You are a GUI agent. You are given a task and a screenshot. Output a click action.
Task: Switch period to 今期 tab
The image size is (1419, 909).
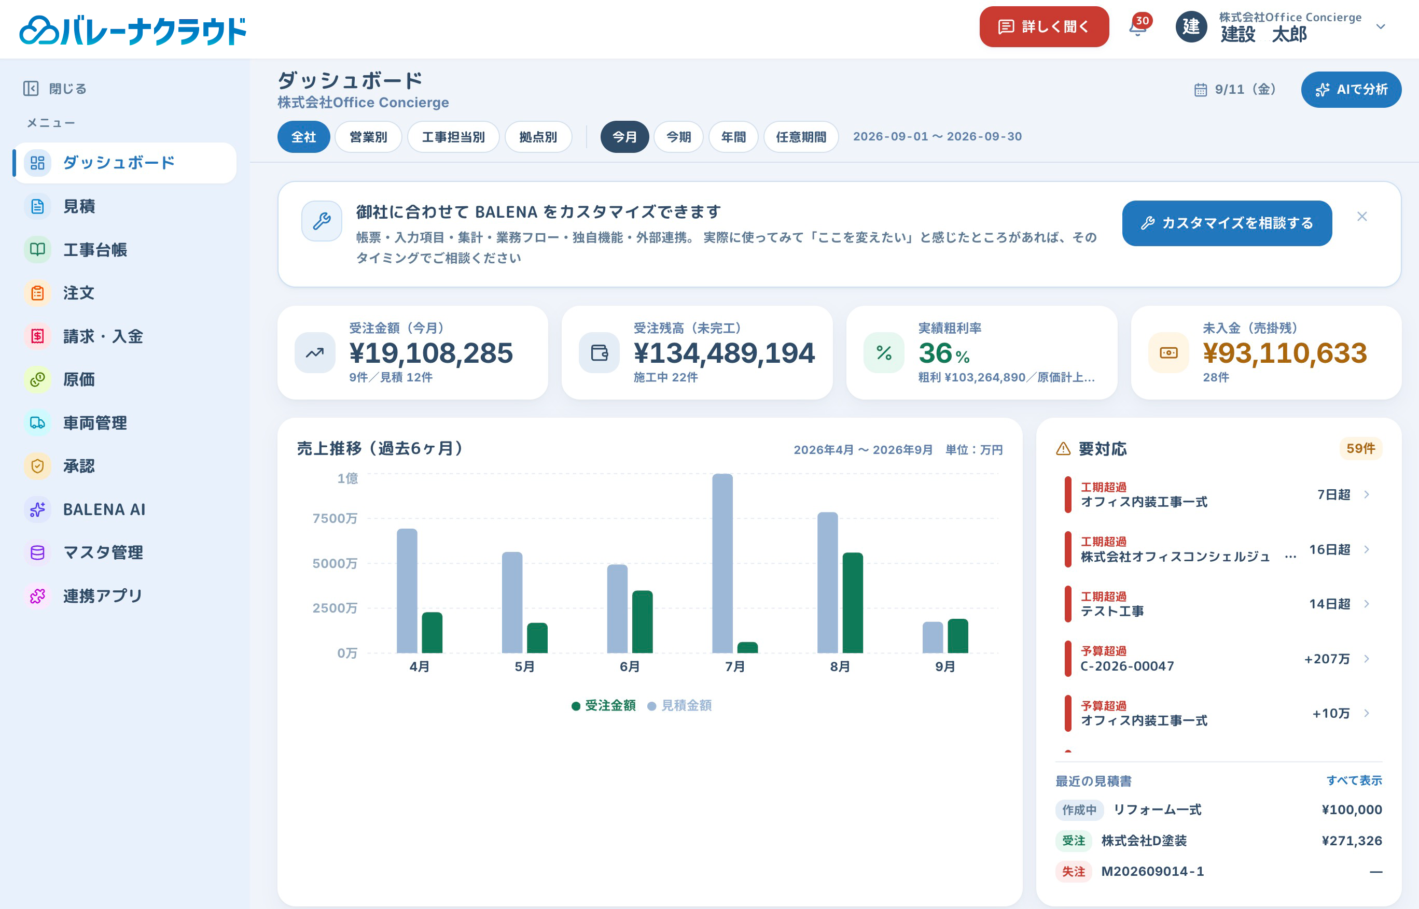678,137
